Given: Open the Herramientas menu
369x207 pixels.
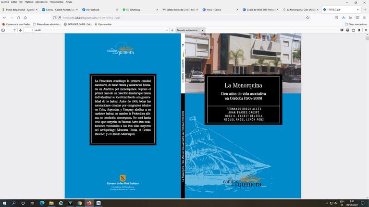Looking at the screenshot, I should [57, 2].
